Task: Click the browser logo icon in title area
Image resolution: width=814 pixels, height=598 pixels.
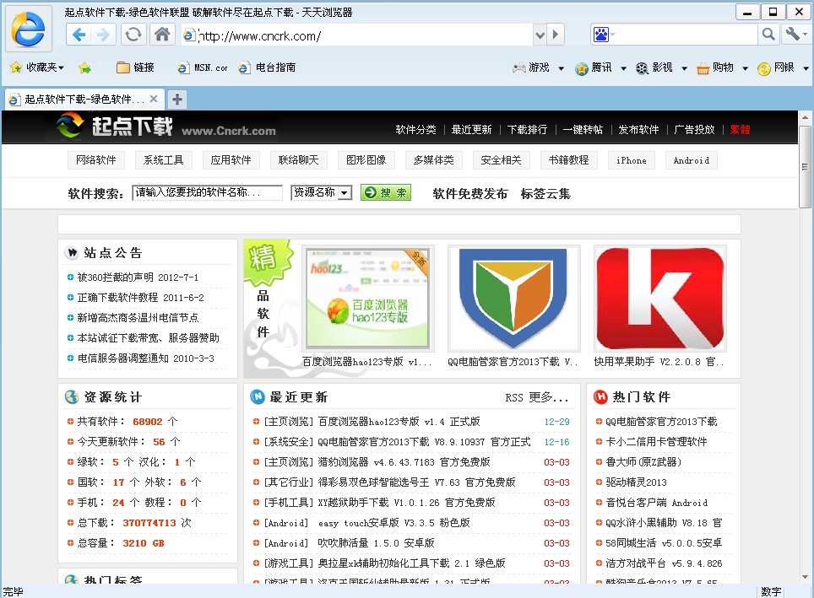Action: (x=28, y=29)
